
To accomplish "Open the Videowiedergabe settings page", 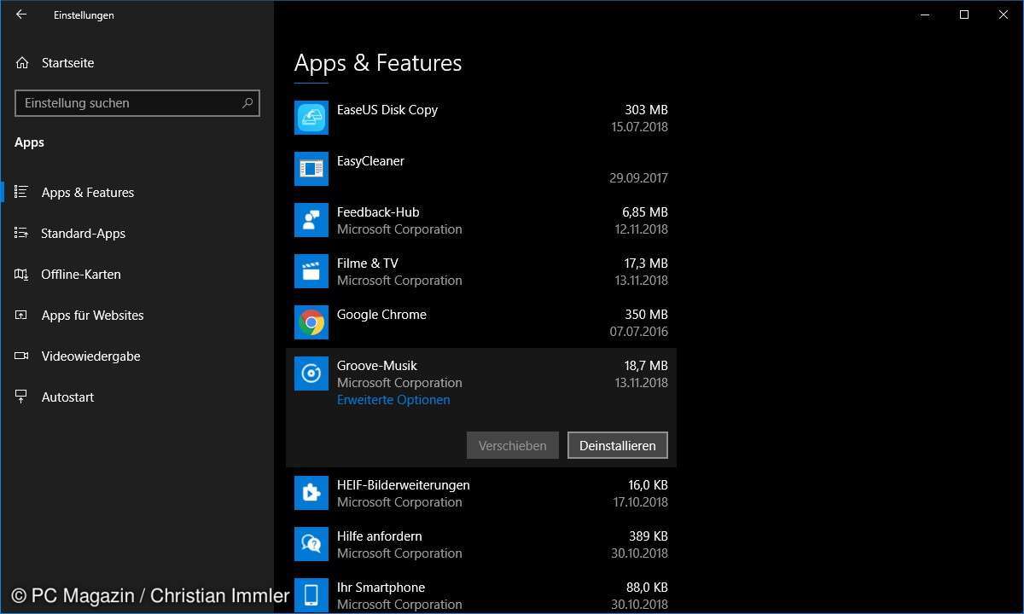I will pyautogui.click(x=90, y=356).
